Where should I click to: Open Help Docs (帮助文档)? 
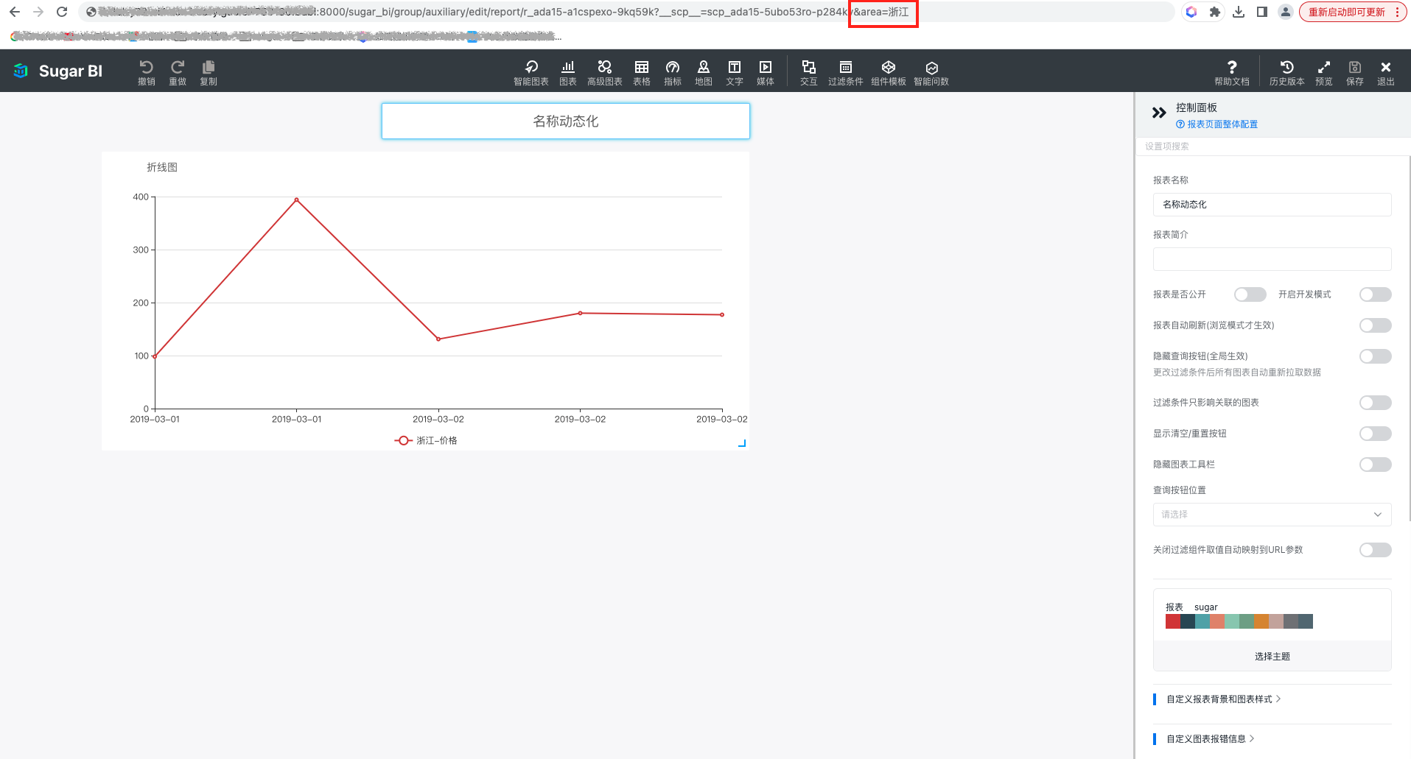[x=1231, y=72]
